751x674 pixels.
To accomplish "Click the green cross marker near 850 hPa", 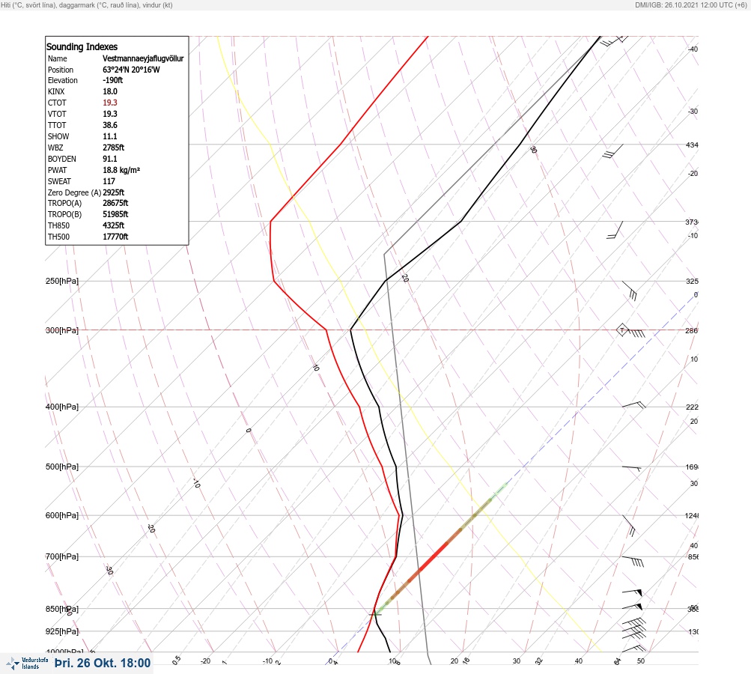I will 375,614.
